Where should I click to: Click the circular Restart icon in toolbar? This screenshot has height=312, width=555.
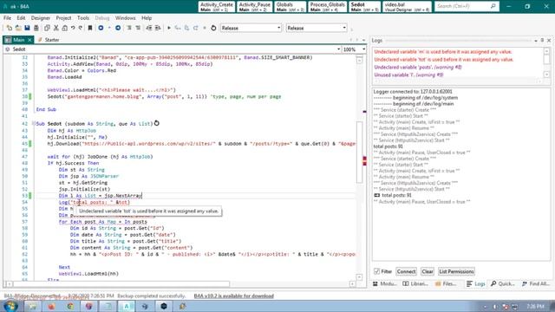click(x=213, y=28)
